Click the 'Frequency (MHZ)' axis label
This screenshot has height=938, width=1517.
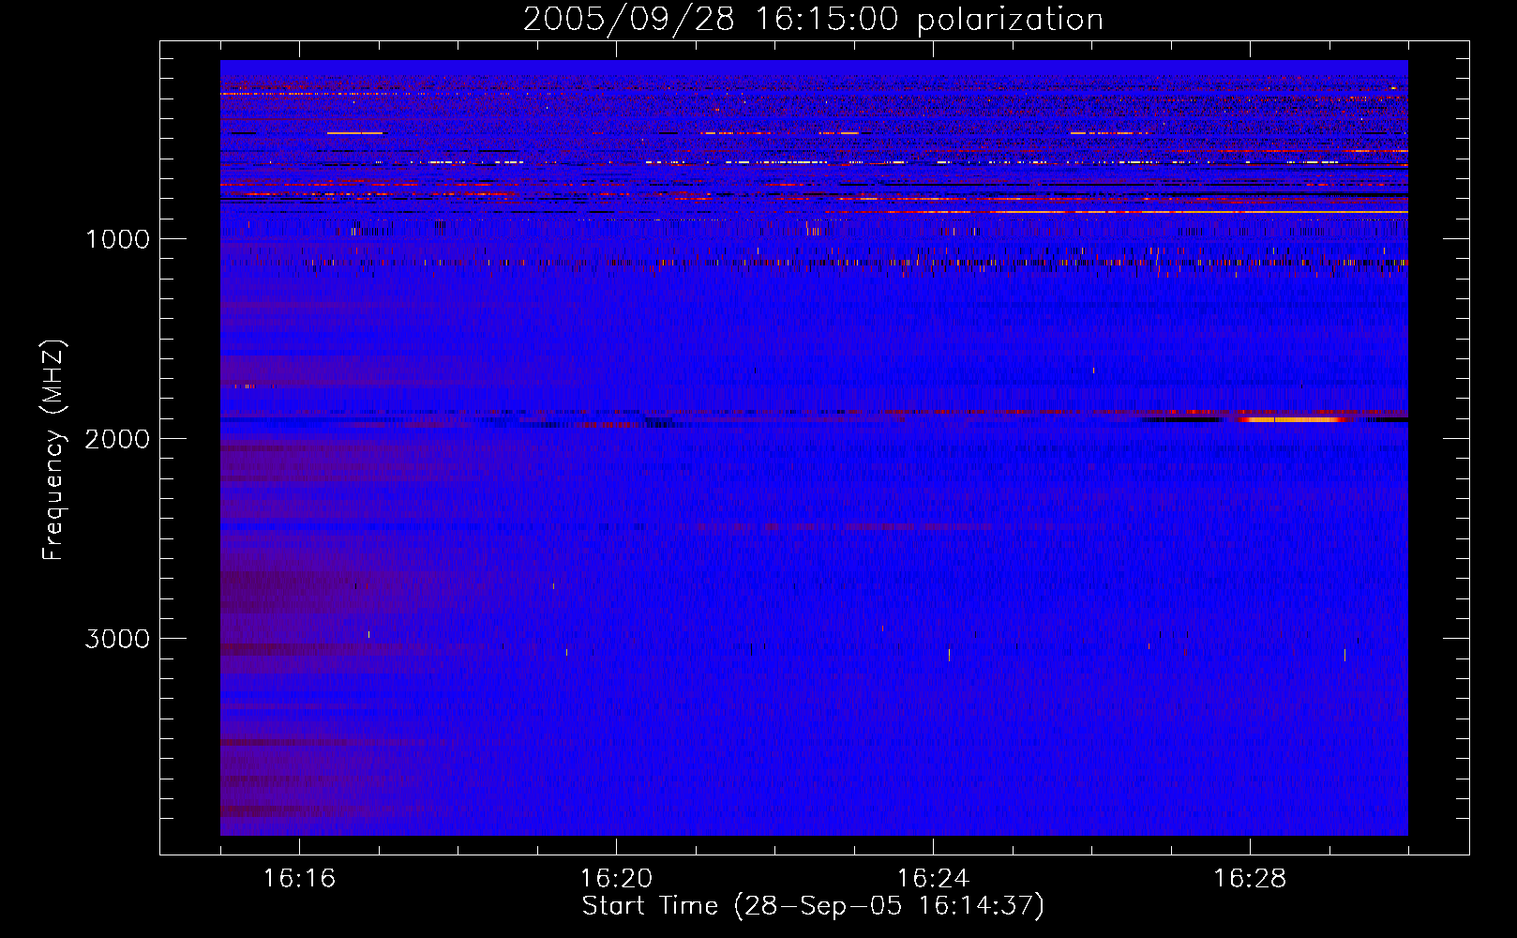pyautogui.click(x=53, y=450)
